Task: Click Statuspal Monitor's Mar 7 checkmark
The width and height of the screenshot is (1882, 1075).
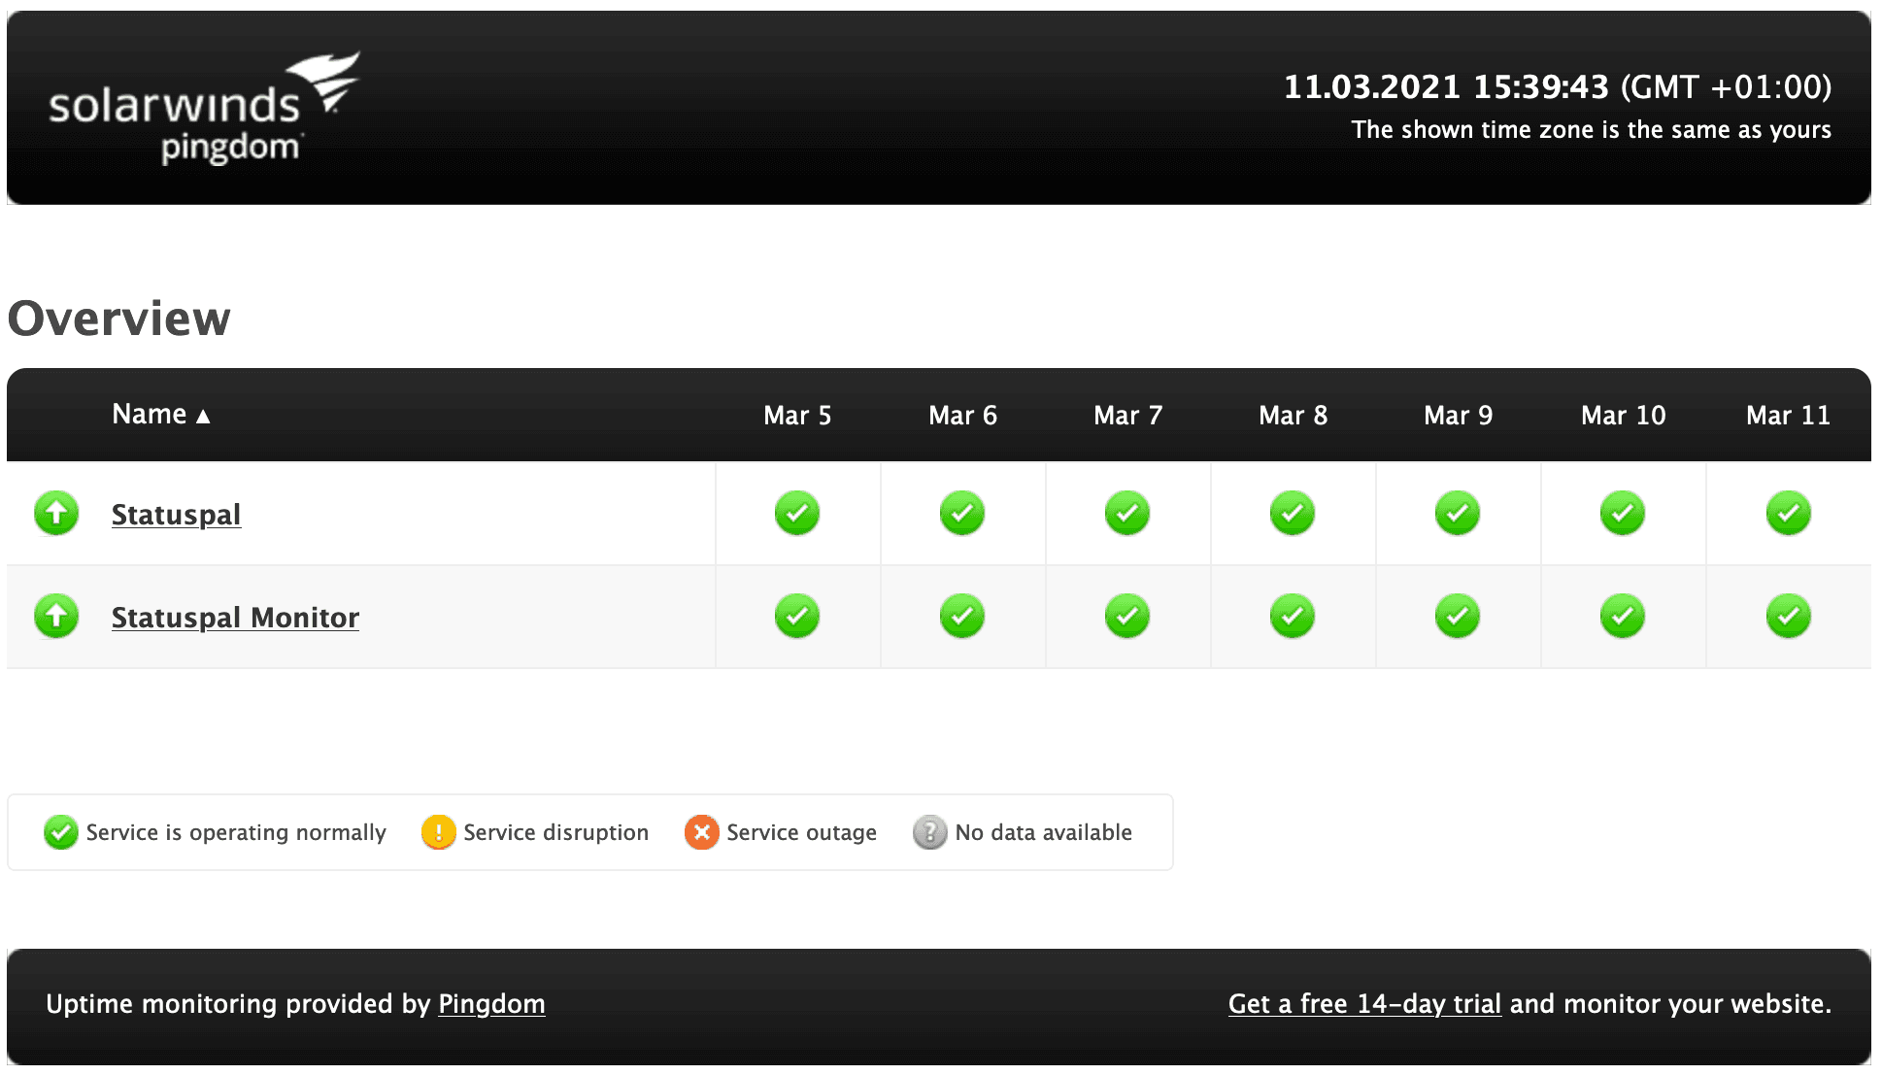Action: point(1127,616)
